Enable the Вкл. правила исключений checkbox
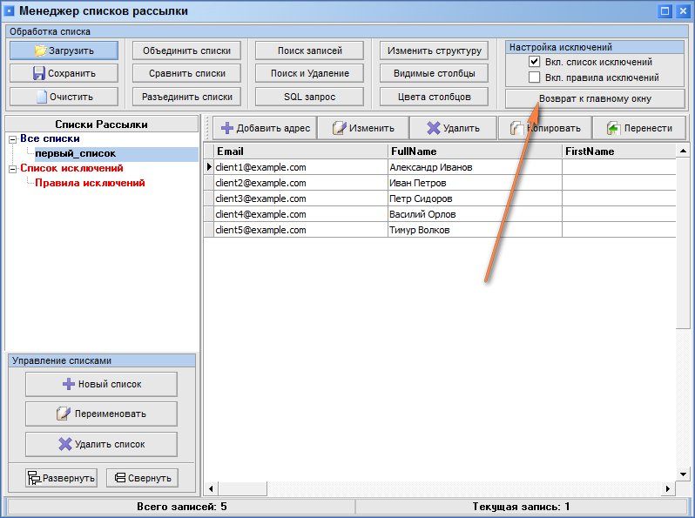Image resolution: width=695 pixels, height=518 pixels. coord(534,77)
